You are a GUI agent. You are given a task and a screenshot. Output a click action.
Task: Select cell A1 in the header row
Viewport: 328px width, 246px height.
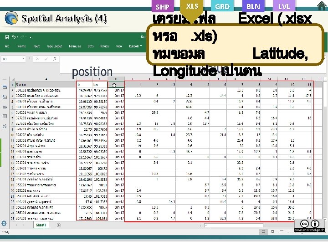pyautogui.click(x=46, y=85)
